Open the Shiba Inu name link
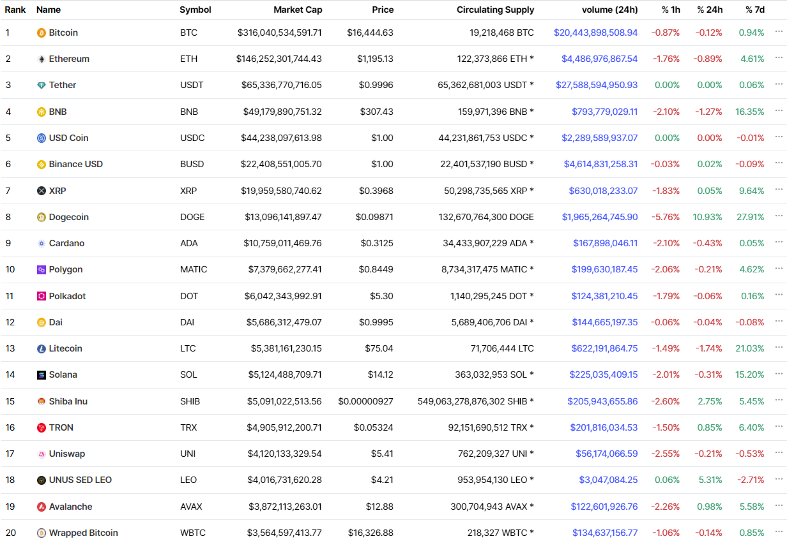787x541 pixels. coord(68,401)
